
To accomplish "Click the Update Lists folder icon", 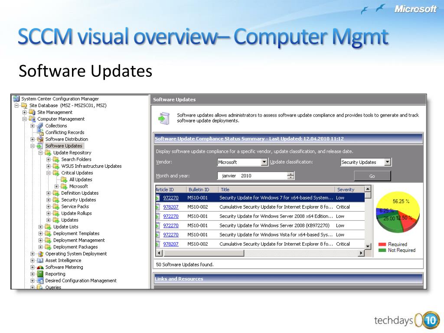I will [48, 227].
